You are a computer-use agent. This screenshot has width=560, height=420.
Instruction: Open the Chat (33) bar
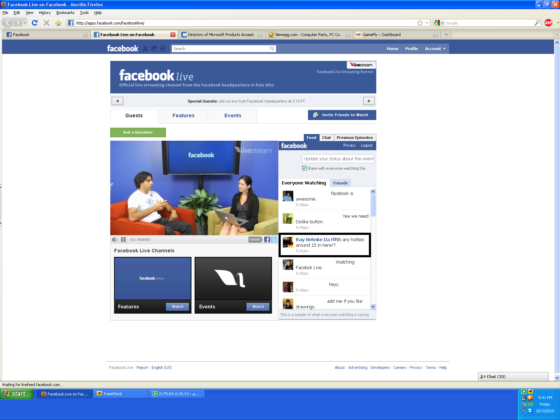coord(513,377)
